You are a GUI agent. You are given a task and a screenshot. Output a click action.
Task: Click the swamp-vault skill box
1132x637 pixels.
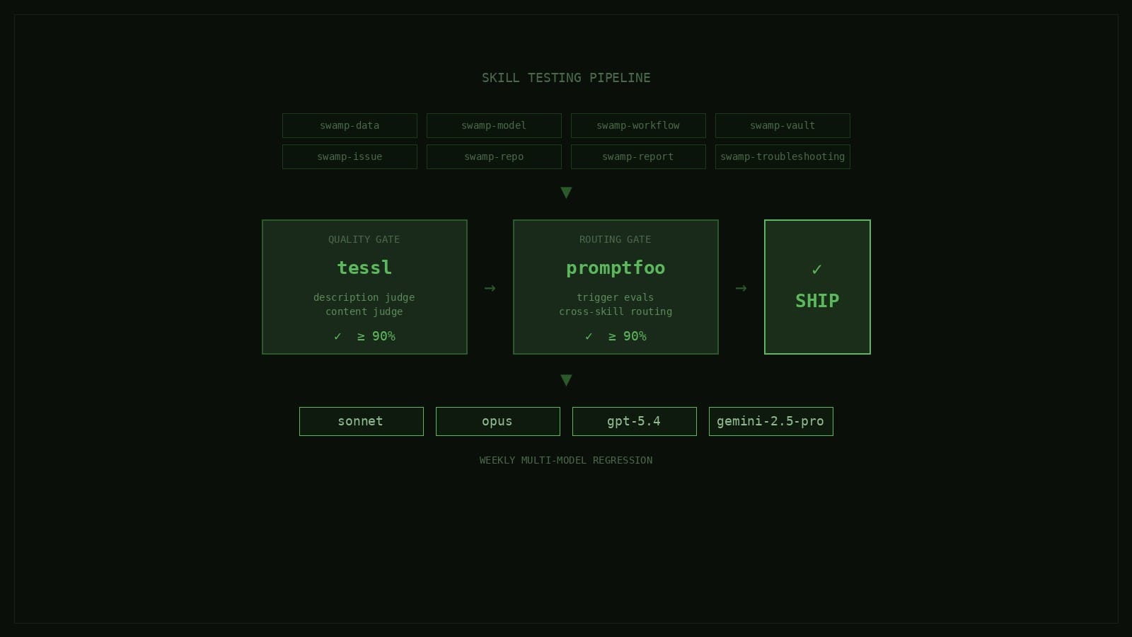[782, 125]
